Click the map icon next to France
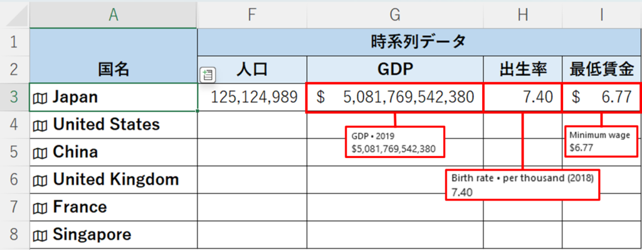The height and width of the screenshot is (250, 642). (x=39, y=207)
